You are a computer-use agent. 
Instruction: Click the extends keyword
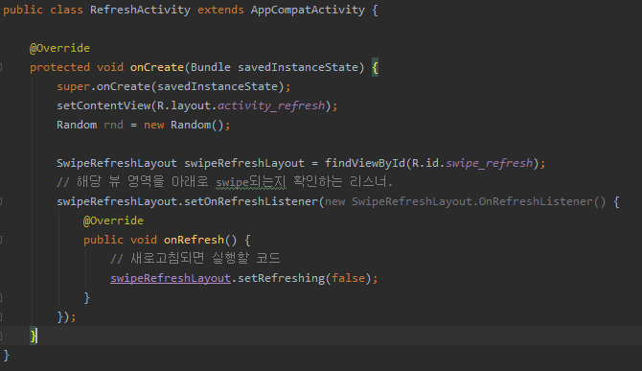coord(220,10)
